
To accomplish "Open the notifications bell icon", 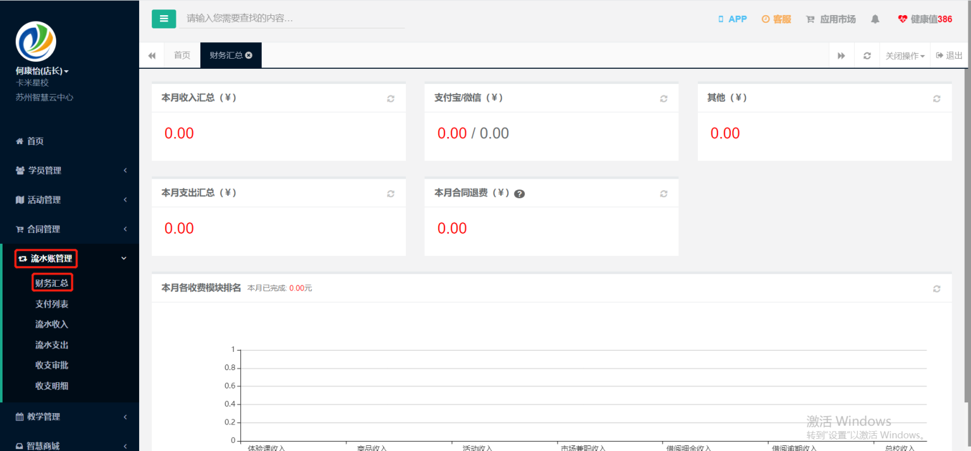I will [875, 19].
